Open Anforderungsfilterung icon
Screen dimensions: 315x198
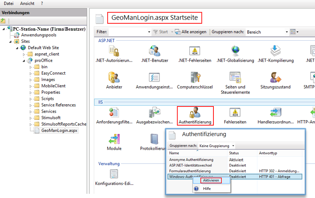pos(114,113)
